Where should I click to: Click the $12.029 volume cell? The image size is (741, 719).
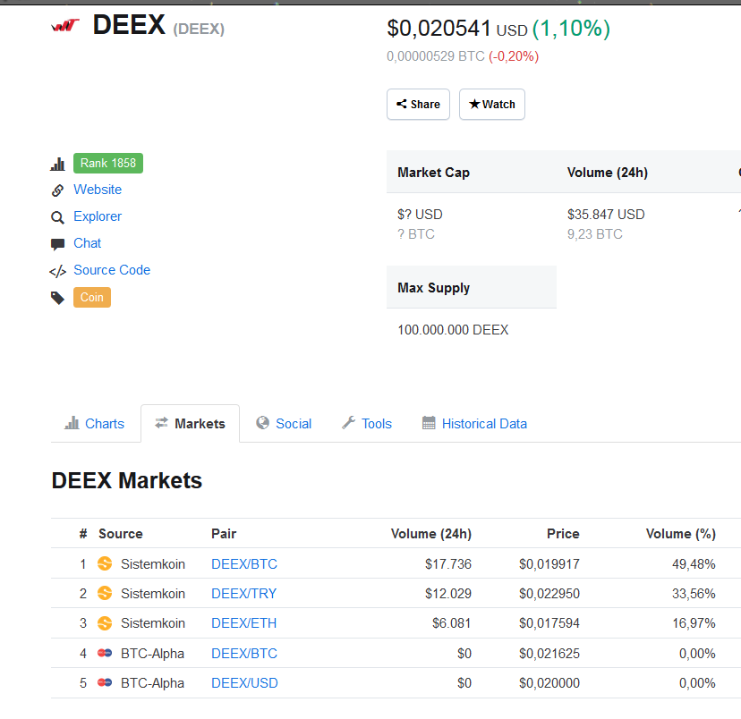(x=448, y=594)
